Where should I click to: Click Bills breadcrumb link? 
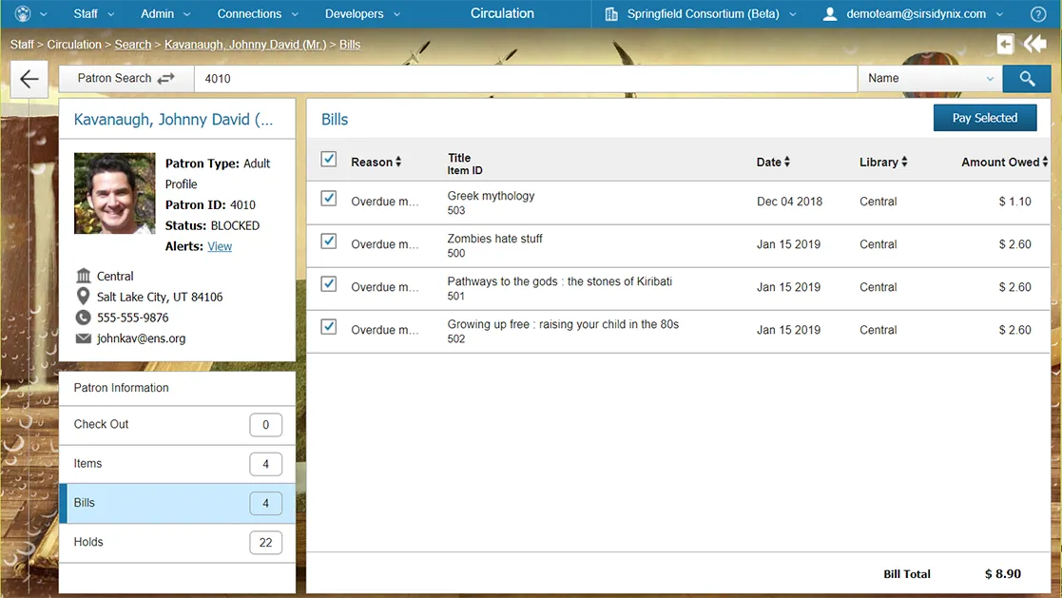coord(350,45)
